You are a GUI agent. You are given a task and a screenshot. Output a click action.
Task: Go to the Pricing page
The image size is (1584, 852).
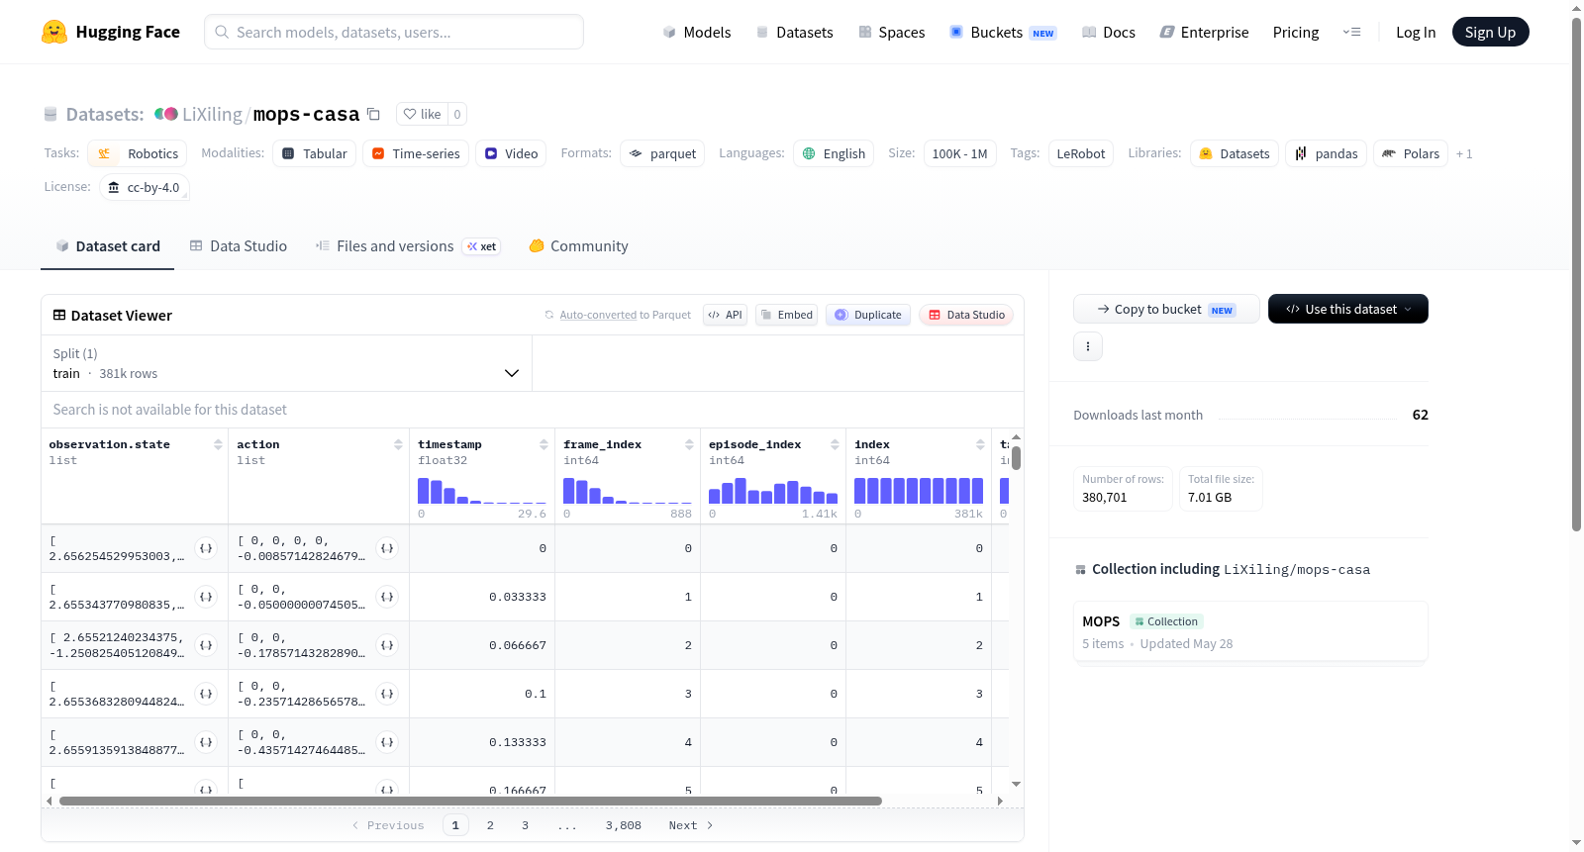[1296, 32]
